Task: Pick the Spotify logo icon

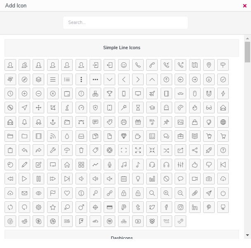Action: 109,222
